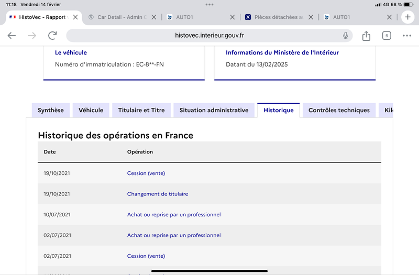Go back to the previous page
Screen dimensions: 419x275
click(x=12, y=36)
